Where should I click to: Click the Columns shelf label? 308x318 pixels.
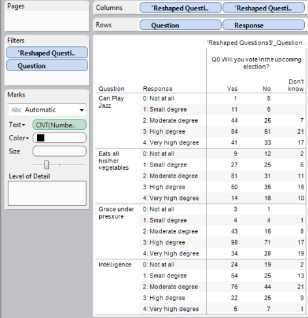click(x=109, y=8)
